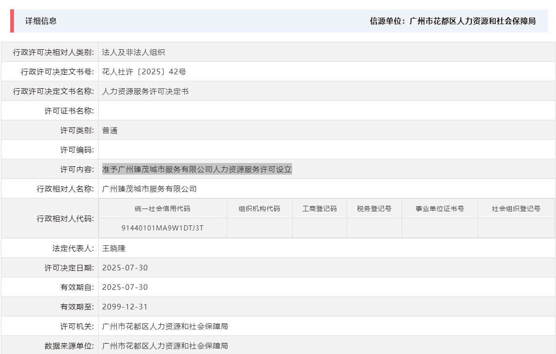Click the 事业单位证书号 column header
Image resolution: width=556 pixels, height=354 pixels.
click(440, 209)
